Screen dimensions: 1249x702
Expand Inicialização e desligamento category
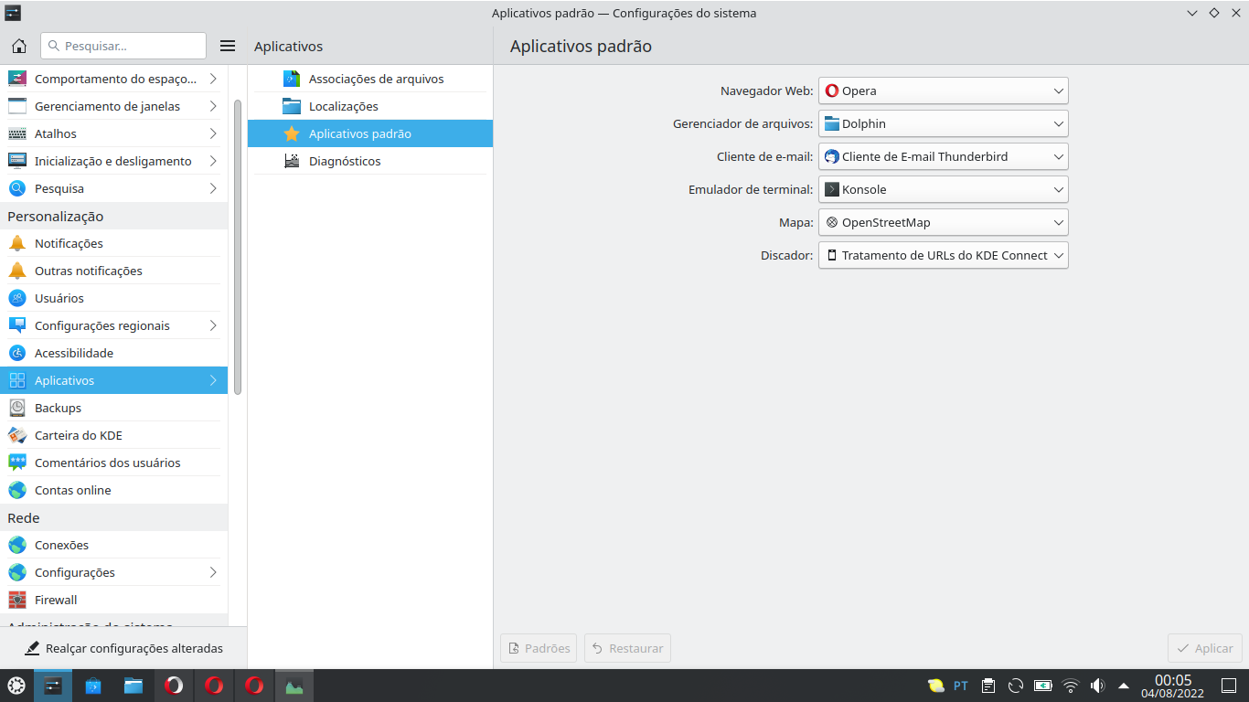(113, 161)
